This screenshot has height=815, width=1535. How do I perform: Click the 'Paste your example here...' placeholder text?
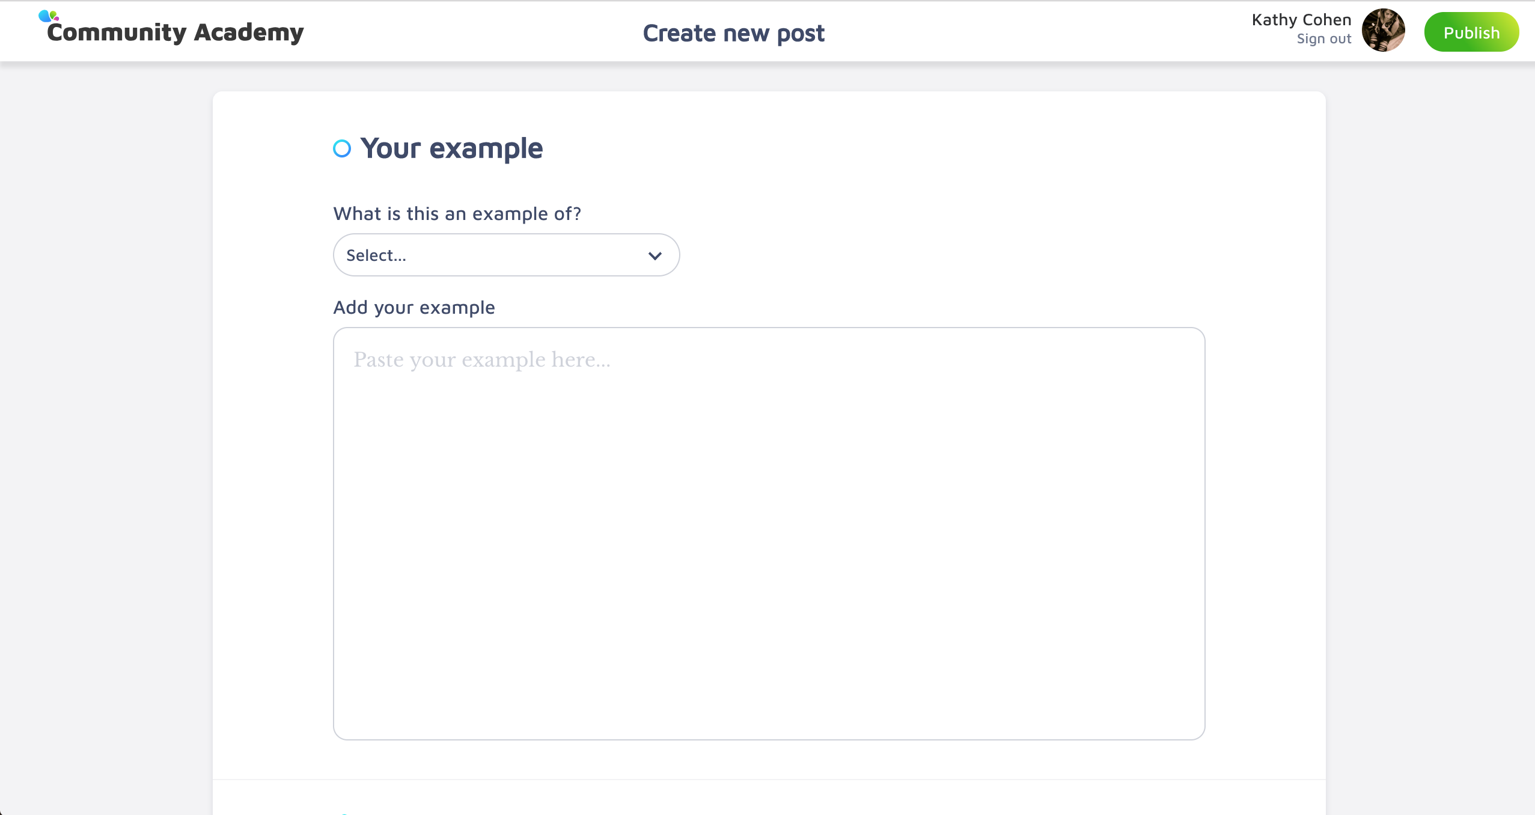(482, 359)
